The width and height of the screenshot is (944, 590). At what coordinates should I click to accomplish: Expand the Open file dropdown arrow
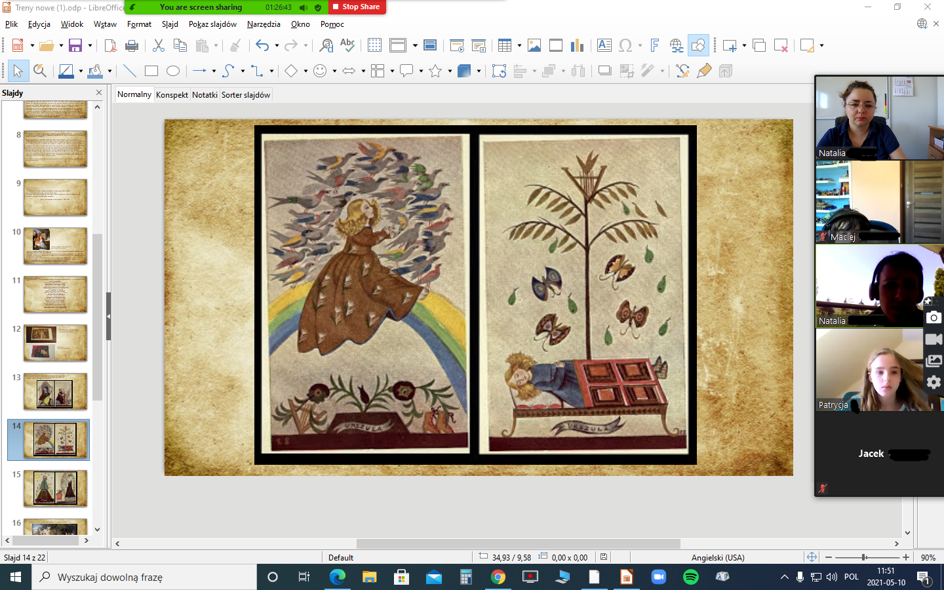[x=61, y=45]
